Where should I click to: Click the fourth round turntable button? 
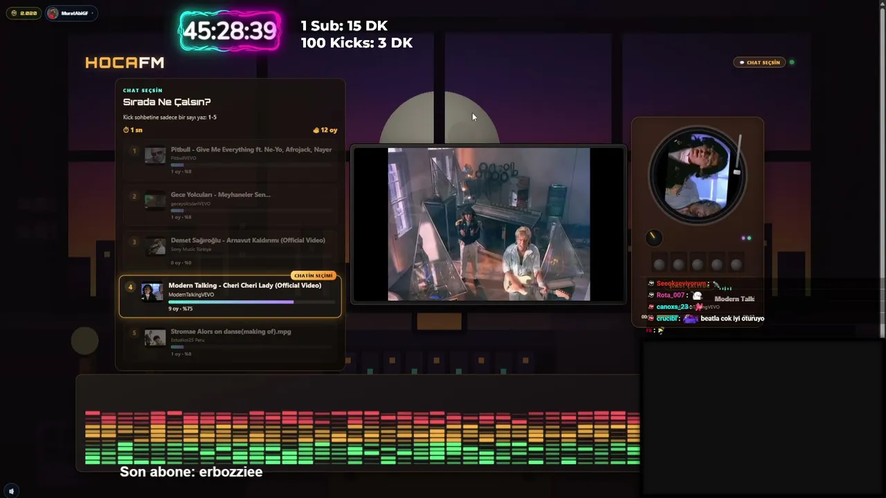click(x=717, y=264)
